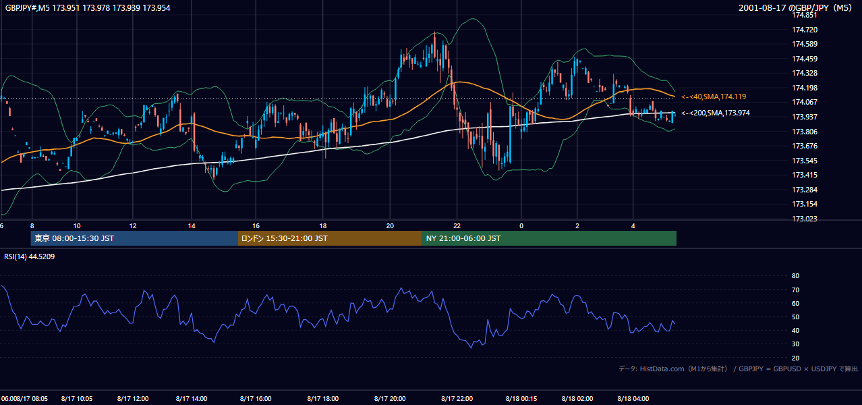Click the 8/17 14:00 time label
This screenshot has width=862, height=405.
192,399
